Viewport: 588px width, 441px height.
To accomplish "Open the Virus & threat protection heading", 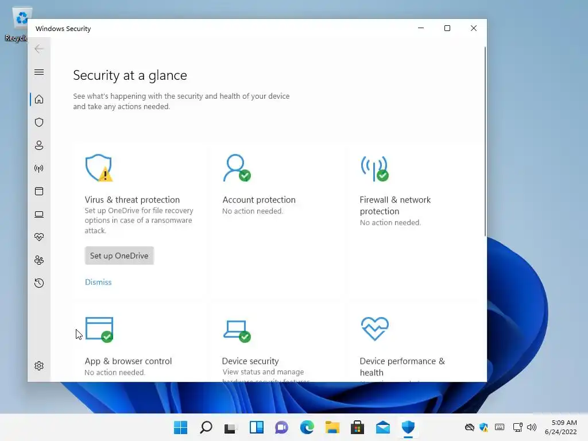I will (x=132, y=199).
